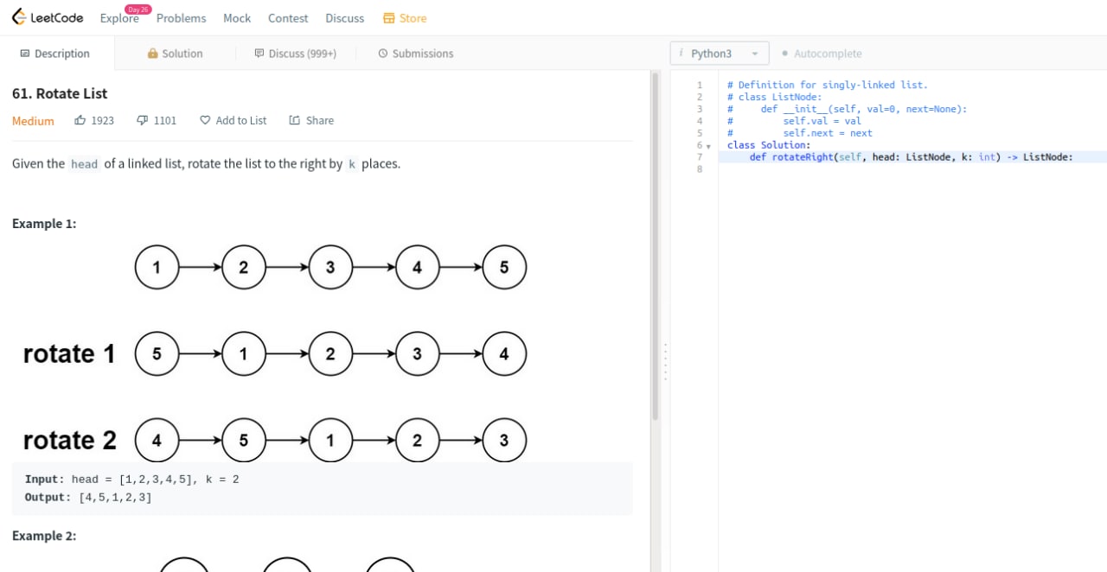Screen dimensions: 1107x572
Task: Click the thumbs-up like icon
Action: (x=80, y=120)
